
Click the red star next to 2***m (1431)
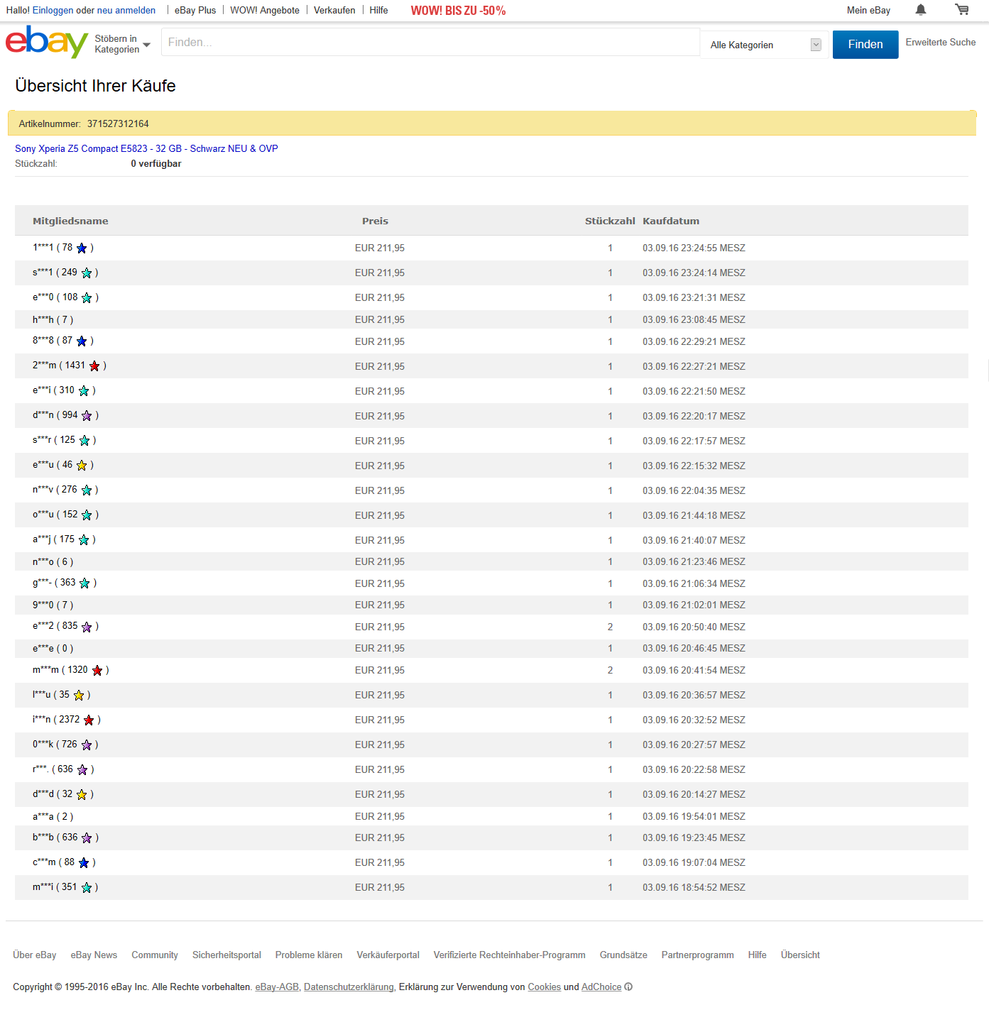tap(94, 366)
